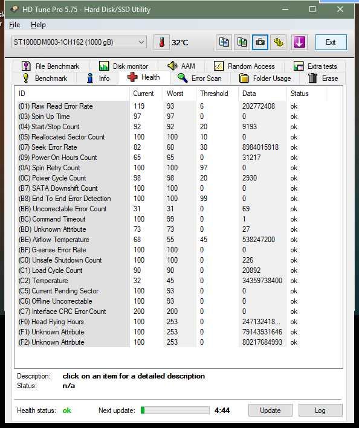Screen dimensions: 359x428
Task: Switch to the Benchmark tab
Action: (45, 78)
